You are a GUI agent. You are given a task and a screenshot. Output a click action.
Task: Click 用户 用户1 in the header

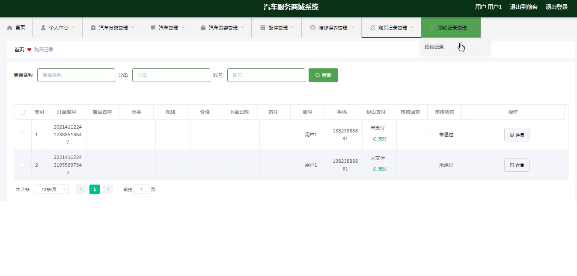tap(488, 7)
